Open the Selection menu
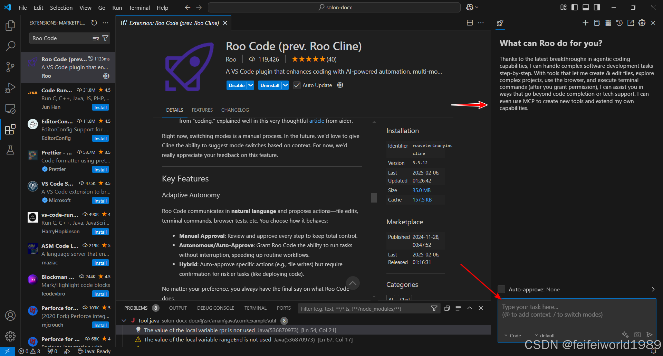Viewport: 663px width, 356px height. pyautogui.click(x=61, y=8)
